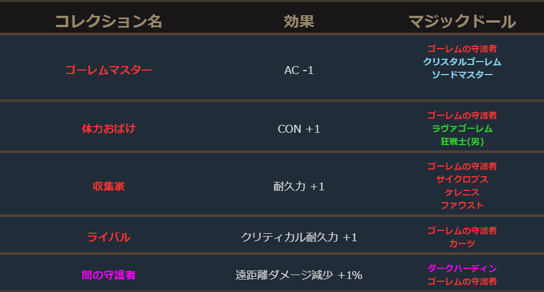Open the ラヴァゴーレム doll entry
This screenshot has height=292, width=544.
pyautogui.click(x=462, y=128)
